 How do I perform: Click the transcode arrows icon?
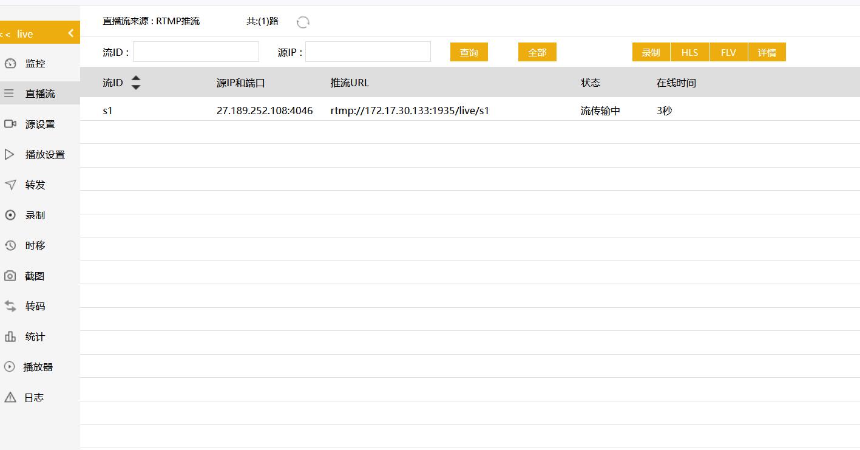point(10,306)
